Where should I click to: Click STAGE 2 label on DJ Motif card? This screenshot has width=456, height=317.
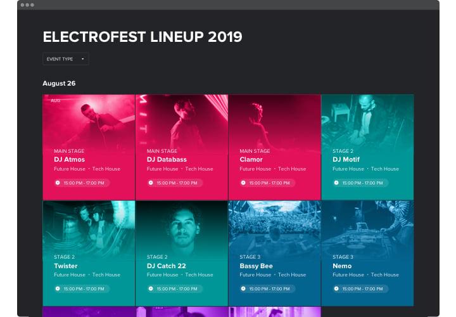coord(343,151)
